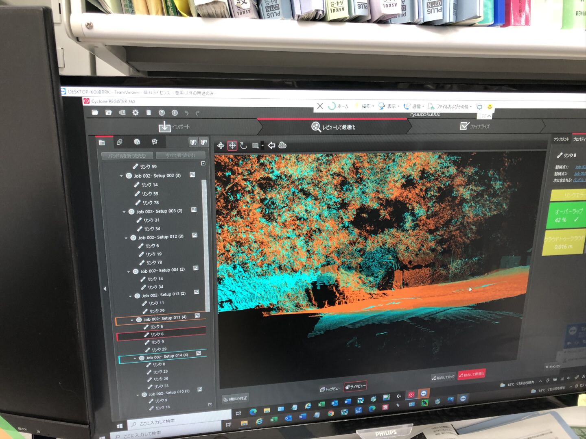Screen dimensions: 586x439
Task: Open the info circle icon
Action: point(175,113)
